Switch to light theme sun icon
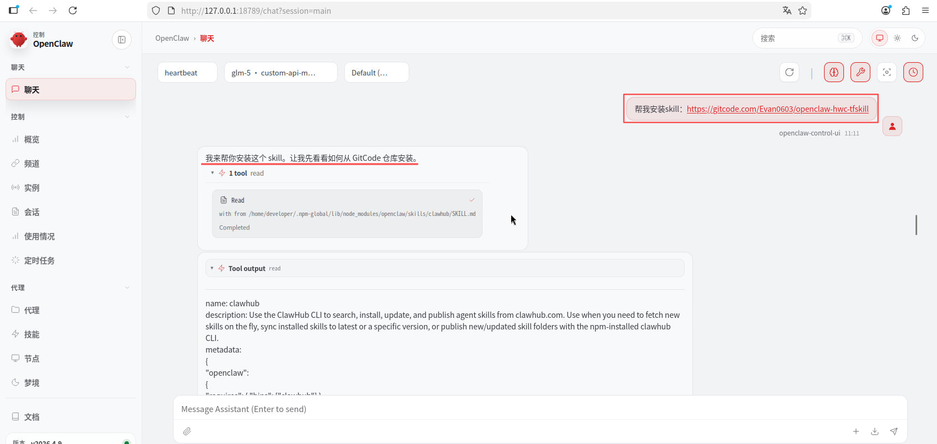The height and width of the screenshot is (444, 937). click(x=897, y=38)
